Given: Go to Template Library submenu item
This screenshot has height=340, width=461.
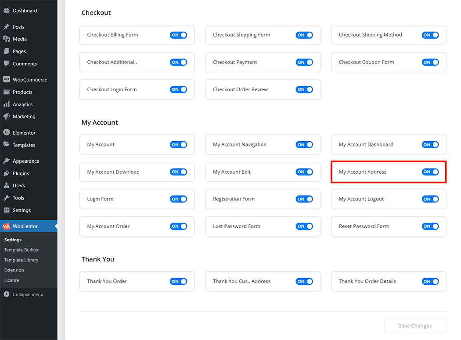Looking at the screenshot, I should click(x=22, y=260).
